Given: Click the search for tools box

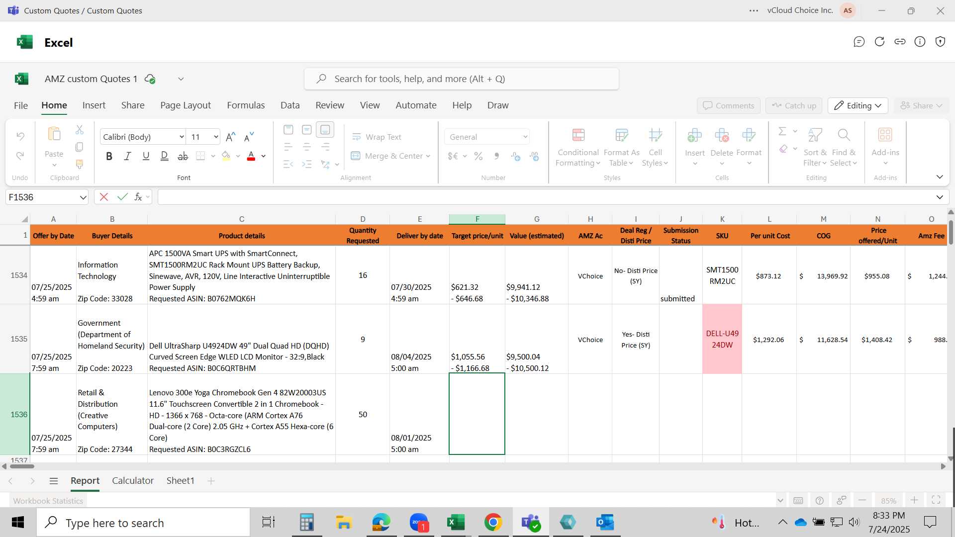Looking at the screenshot, I should [462, 79].
